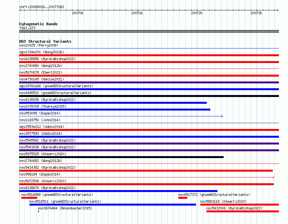Click the 20070k ruler tick label

coord(78,13)
